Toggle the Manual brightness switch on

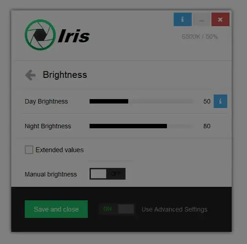pos(107,174)
